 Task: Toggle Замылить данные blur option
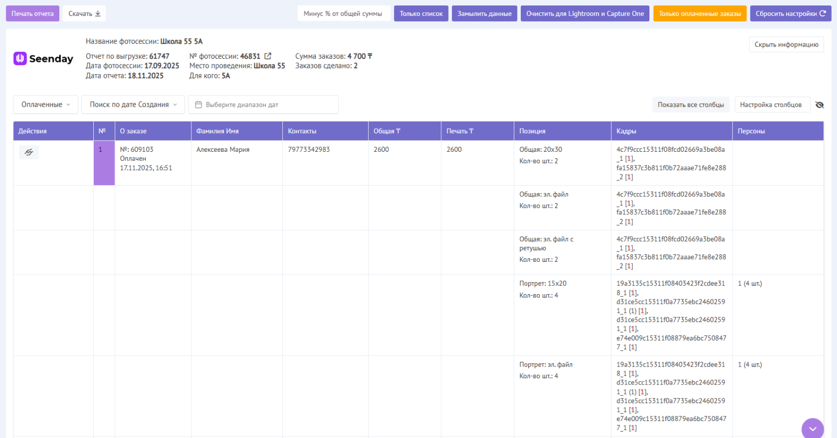(x=484, y=14)
